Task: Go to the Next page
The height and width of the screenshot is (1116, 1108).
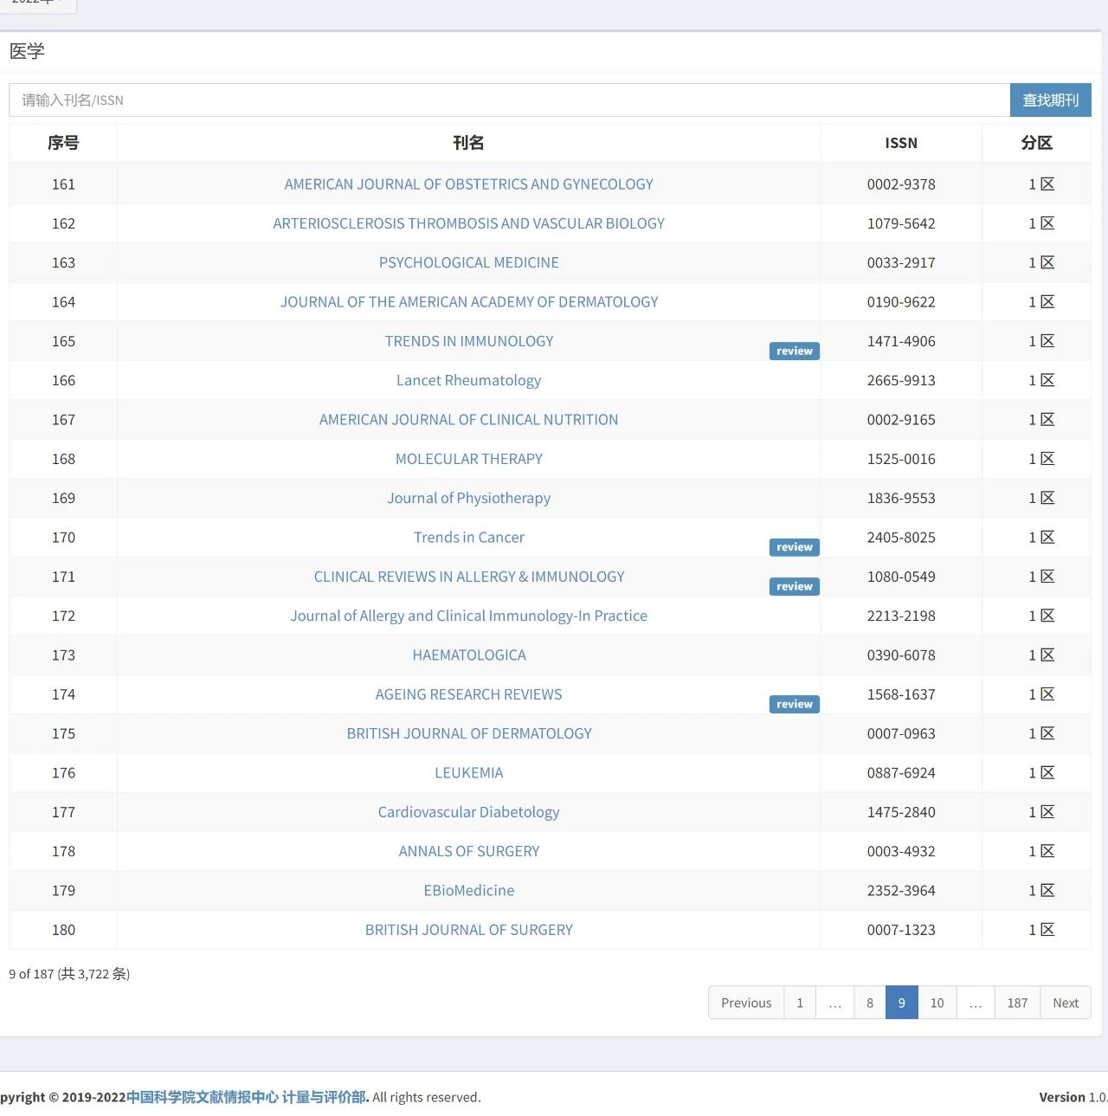Action: click(x=1066, y=1003)
